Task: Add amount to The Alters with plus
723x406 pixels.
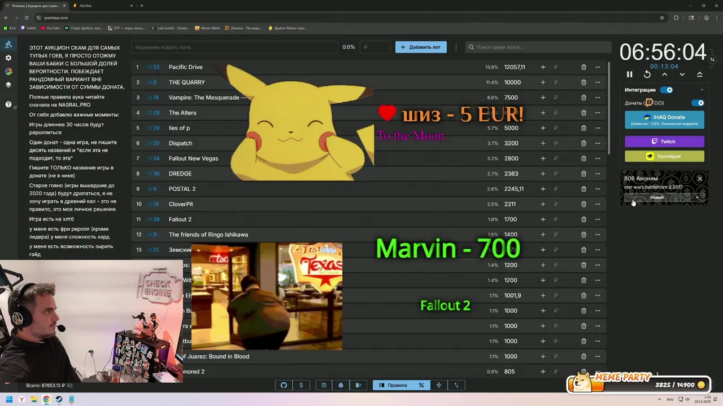Action: click(543, 113)
